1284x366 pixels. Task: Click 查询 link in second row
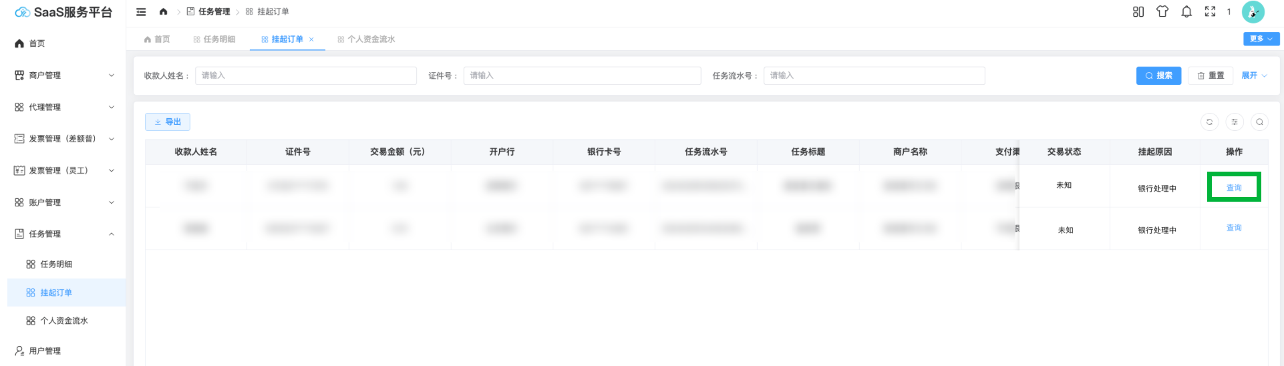(x=1233, y=228)
